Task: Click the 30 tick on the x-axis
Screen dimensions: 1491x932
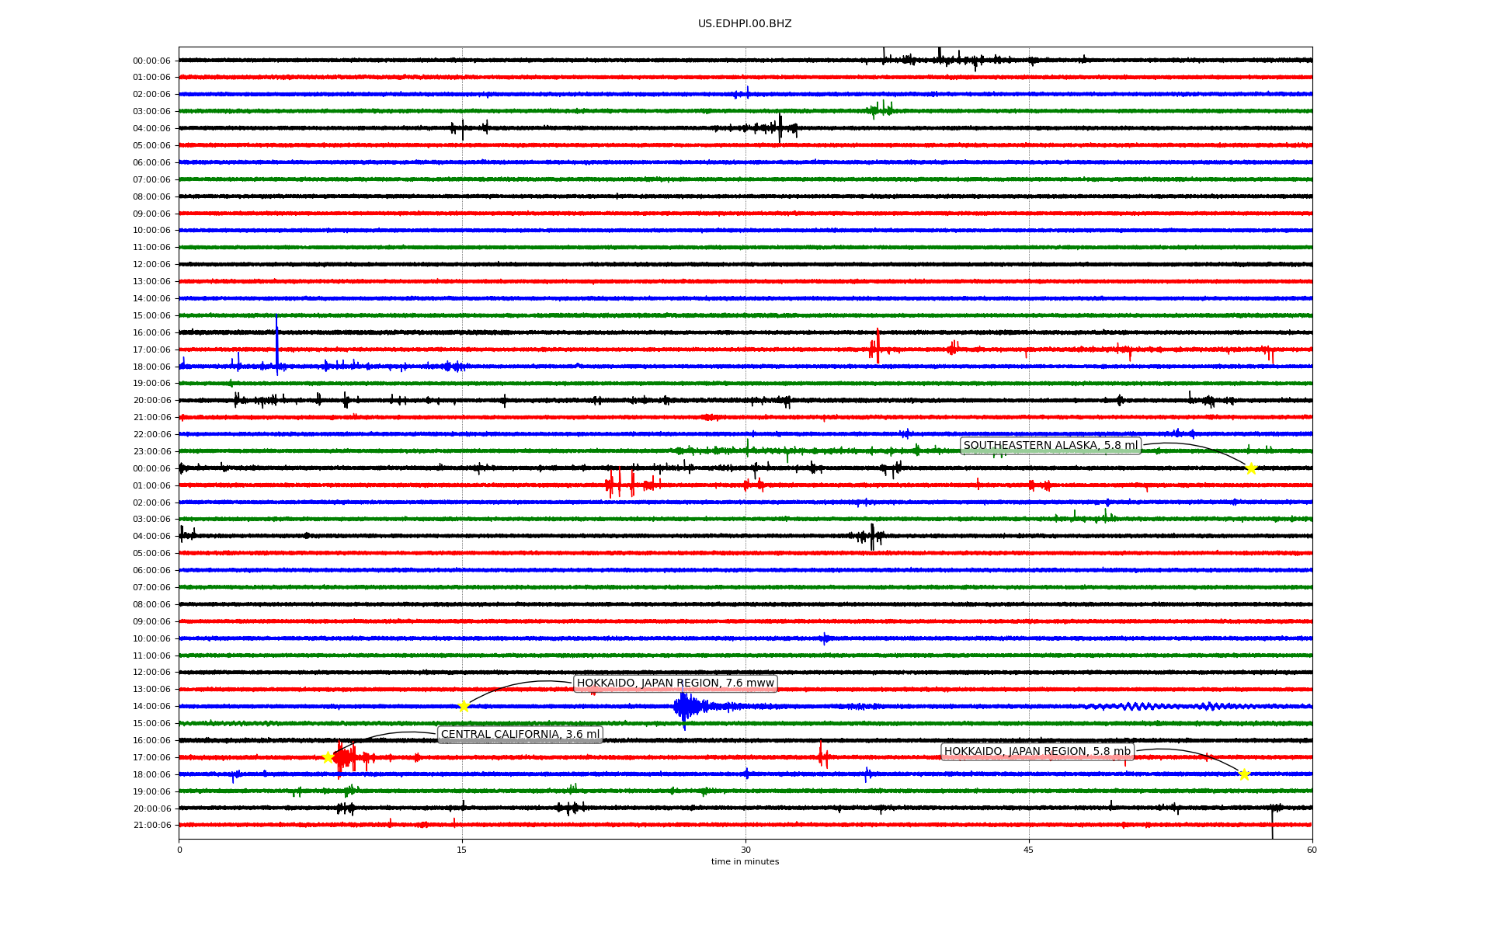Action: point(745,850)
